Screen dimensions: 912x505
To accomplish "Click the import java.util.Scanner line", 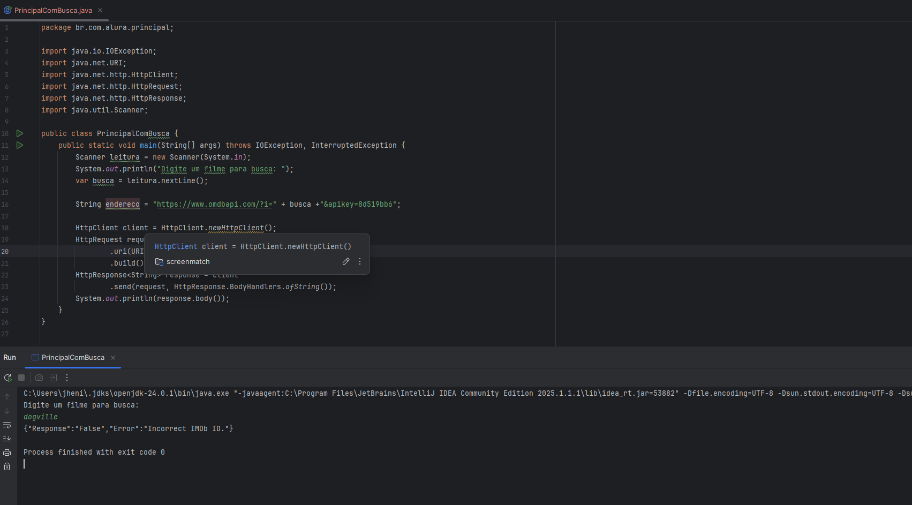I will (95, 110).
